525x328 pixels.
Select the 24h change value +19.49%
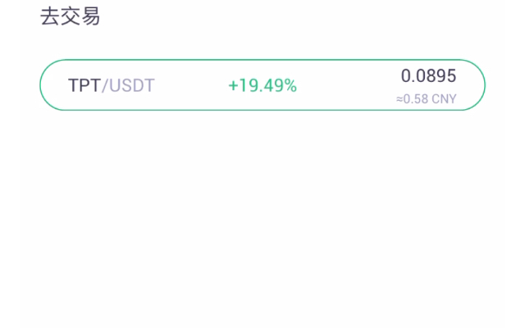tap(262, 85)
